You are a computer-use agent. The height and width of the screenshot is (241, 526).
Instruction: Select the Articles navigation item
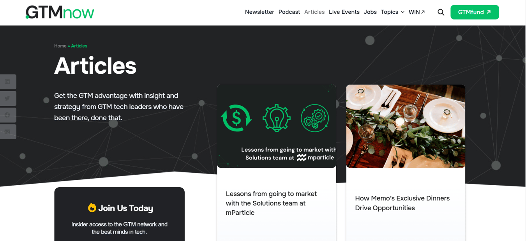[314, 12]
